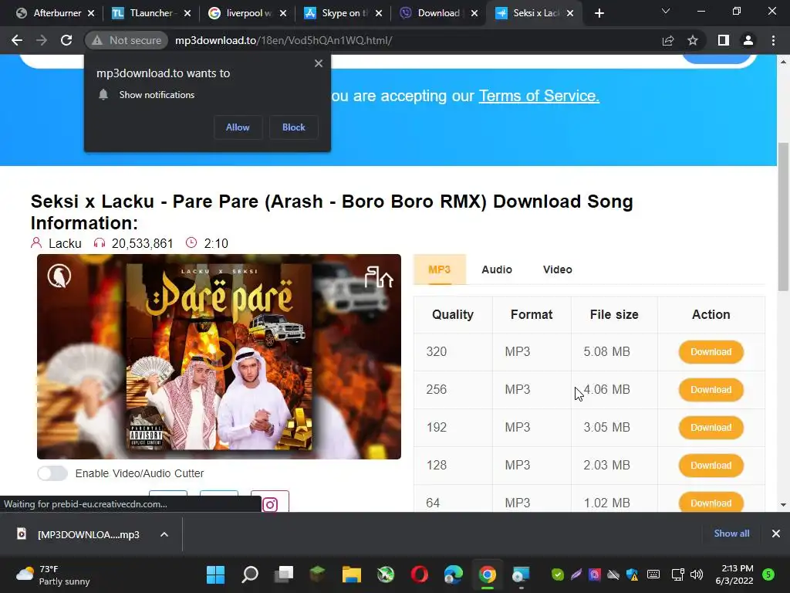
Task: Go back to the previous page
Action: coord(17,40)
